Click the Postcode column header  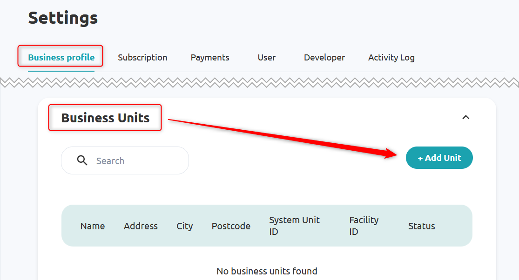point(231,226)
